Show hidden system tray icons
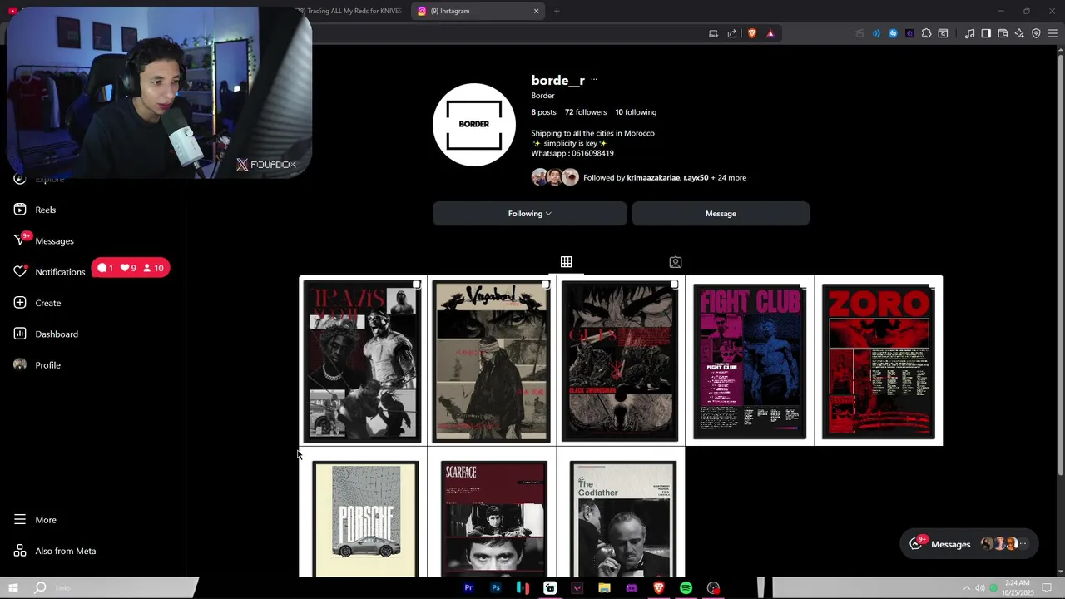Viewport: 1065px width, 599px height. (967, 588)
